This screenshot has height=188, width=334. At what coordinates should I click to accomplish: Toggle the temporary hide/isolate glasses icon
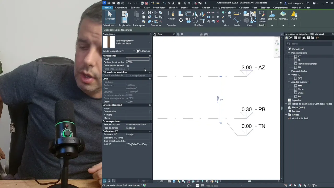pyautogui.click(x=198, y=181)
